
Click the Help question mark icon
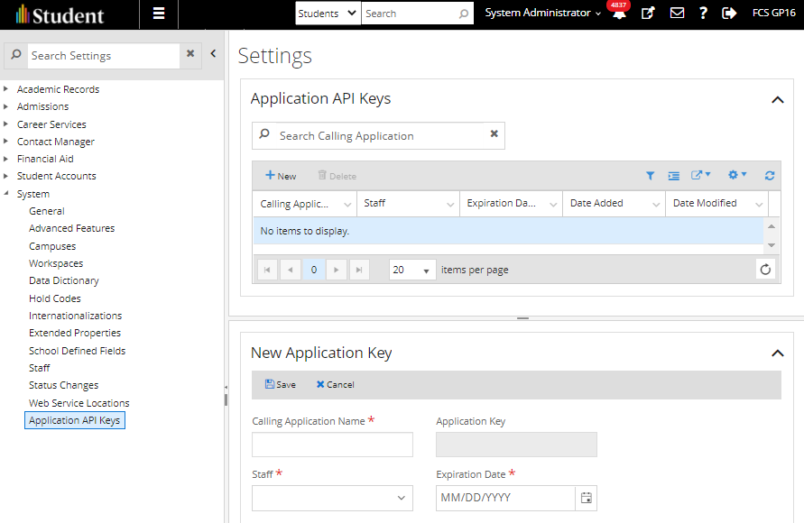click(x=703, y=14)
